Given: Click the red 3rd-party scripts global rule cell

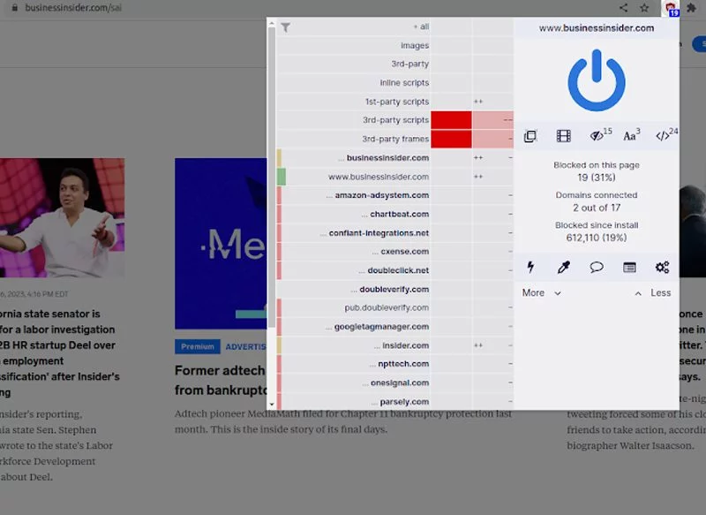Looking at the screenshot, I should [x=451, y=120].
